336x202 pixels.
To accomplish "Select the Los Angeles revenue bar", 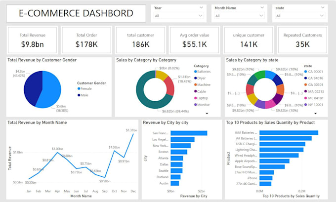I will pyautogui.click(x=182, y=139).
